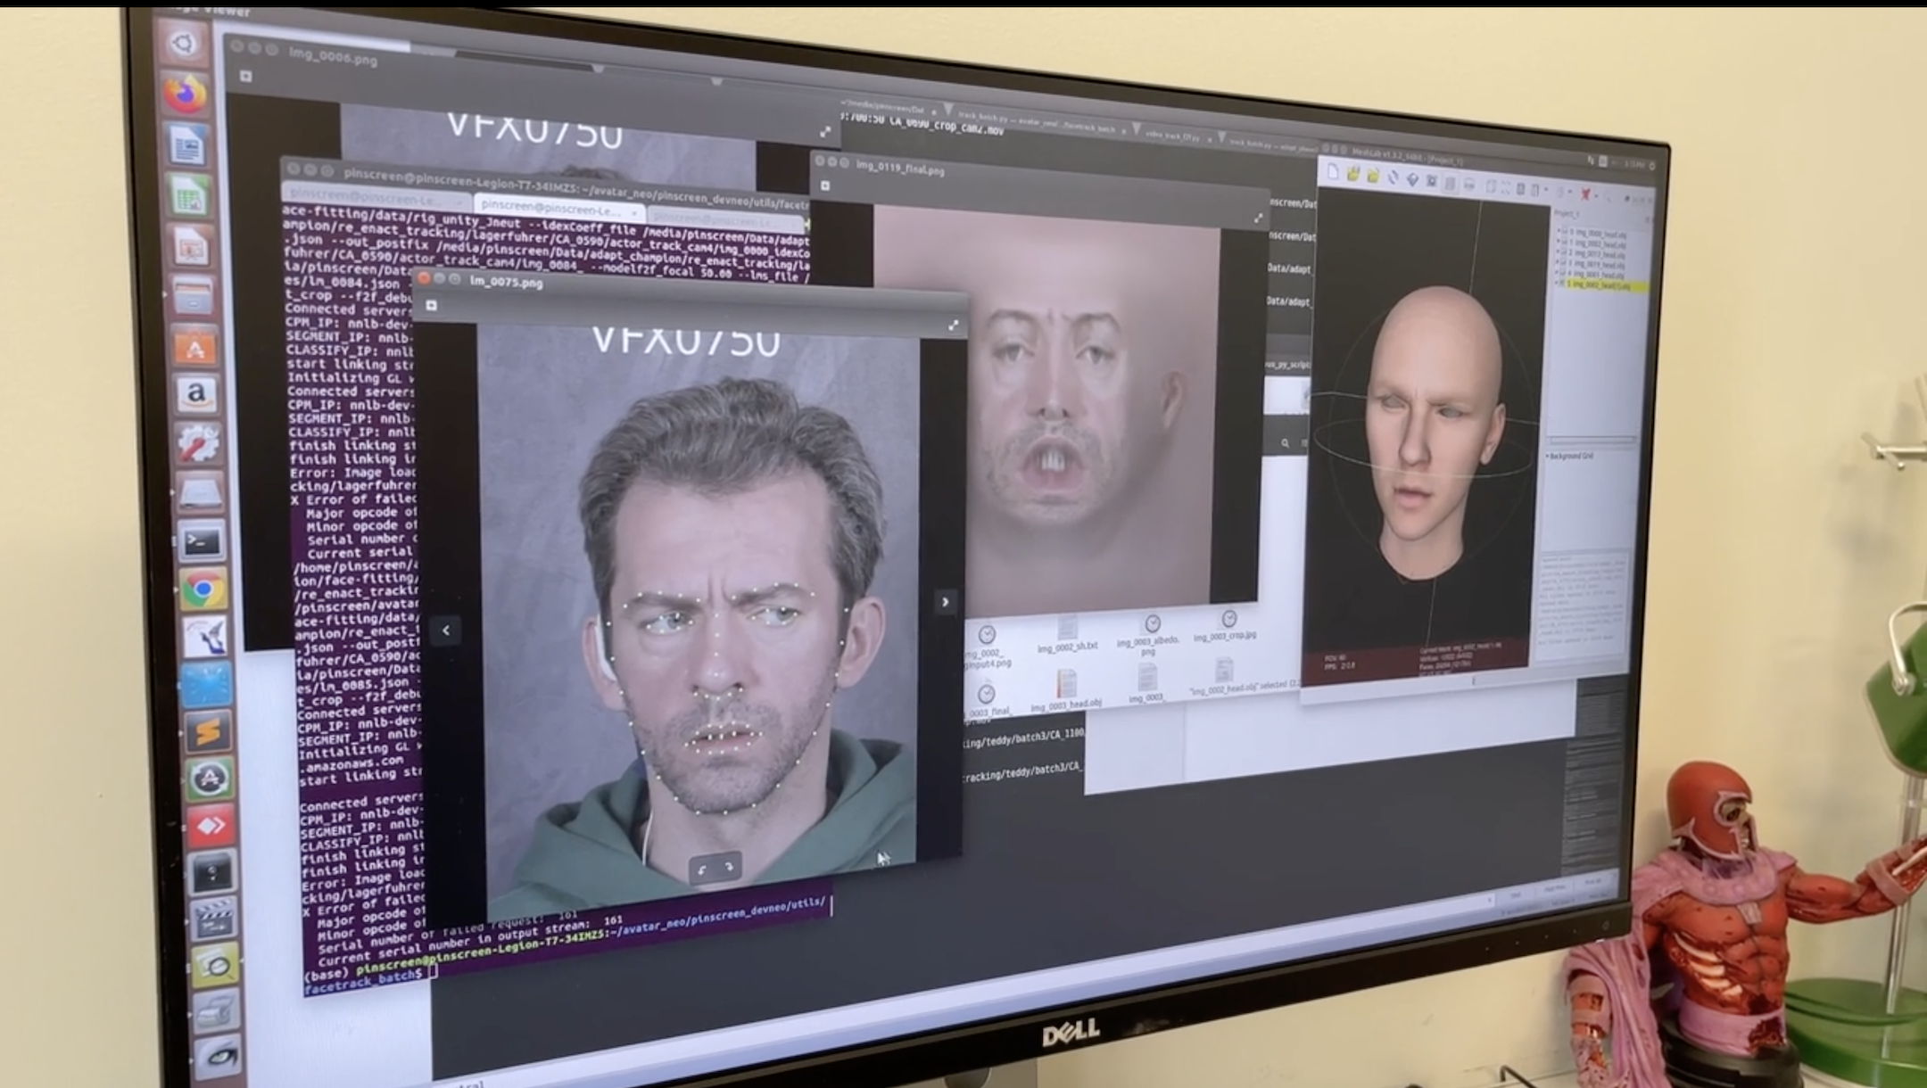Click MeshLab red delete-selection icon
This screenshot has width=1927, height=1088.
pos(1584,194)
